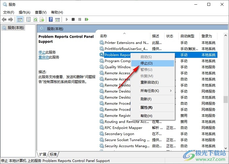Viewport: 229px width, 164px height.
Task: Click gear icon of Printer Extensions row
Action: click(x=102, y=43)
